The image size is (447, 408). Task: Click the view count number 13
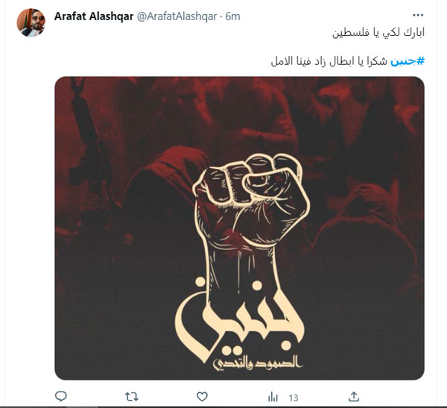point(294,398)
